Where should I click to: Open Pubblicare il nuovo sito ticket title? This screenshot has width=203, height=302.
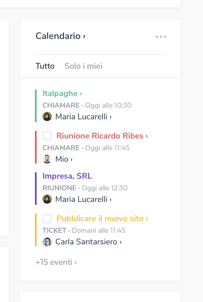102,218
